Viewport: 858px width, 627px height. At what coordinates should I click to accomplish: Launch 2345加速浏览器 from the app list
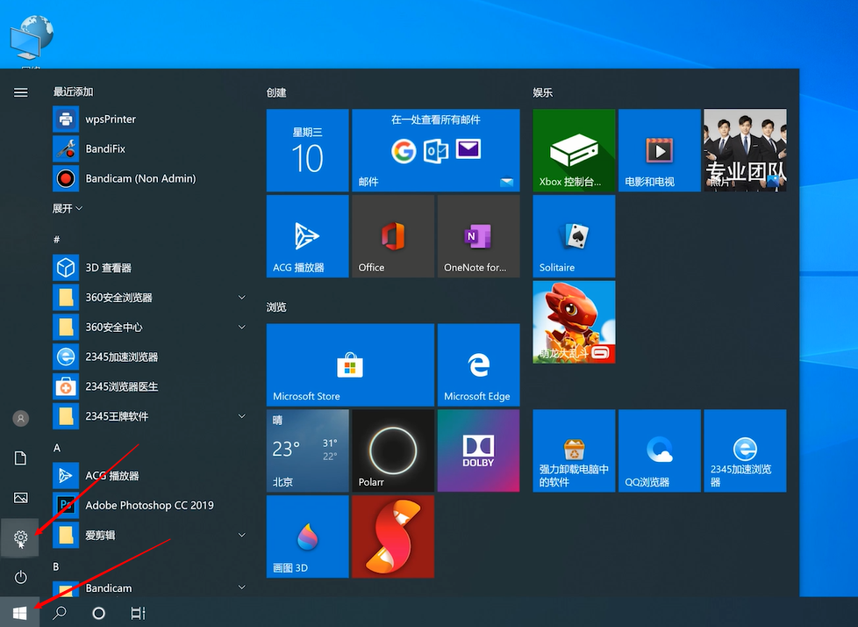pos(149,357)
